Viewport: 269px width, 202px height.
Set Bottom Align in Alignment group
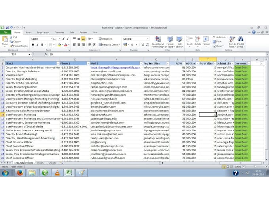[x=83, y=39]
